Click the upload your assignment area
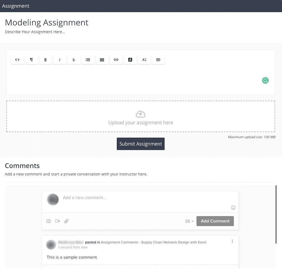This screenshot has width=282, height=270. pyautogui.click(x=141, y=116)
